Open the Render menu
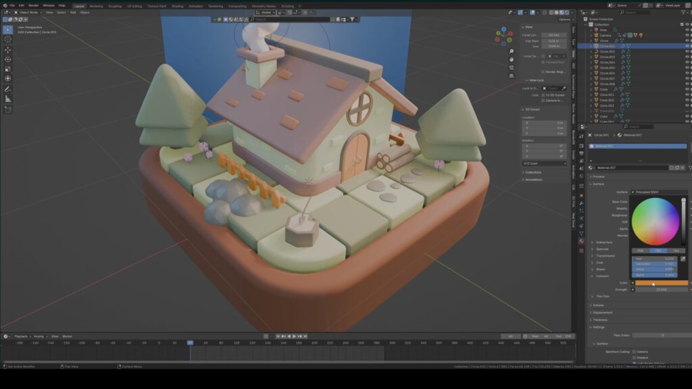692x389 pixels. [33, 5]
